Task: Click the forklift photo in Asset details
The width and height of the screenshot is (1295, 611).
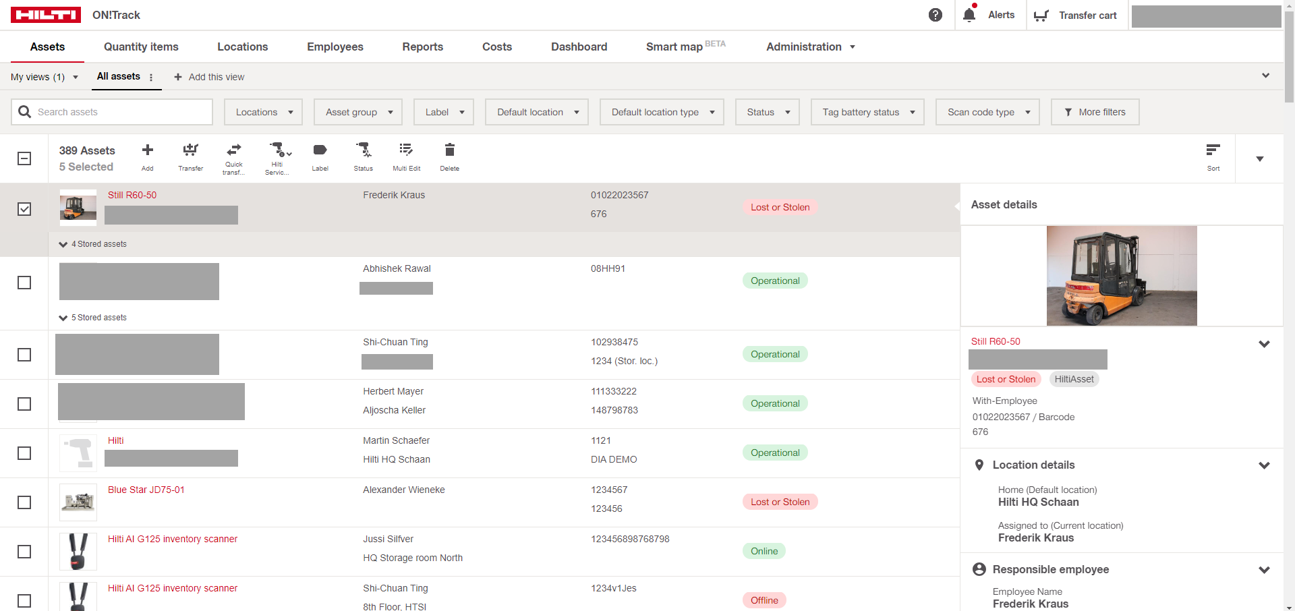Action: click(x=1122, y=276)
